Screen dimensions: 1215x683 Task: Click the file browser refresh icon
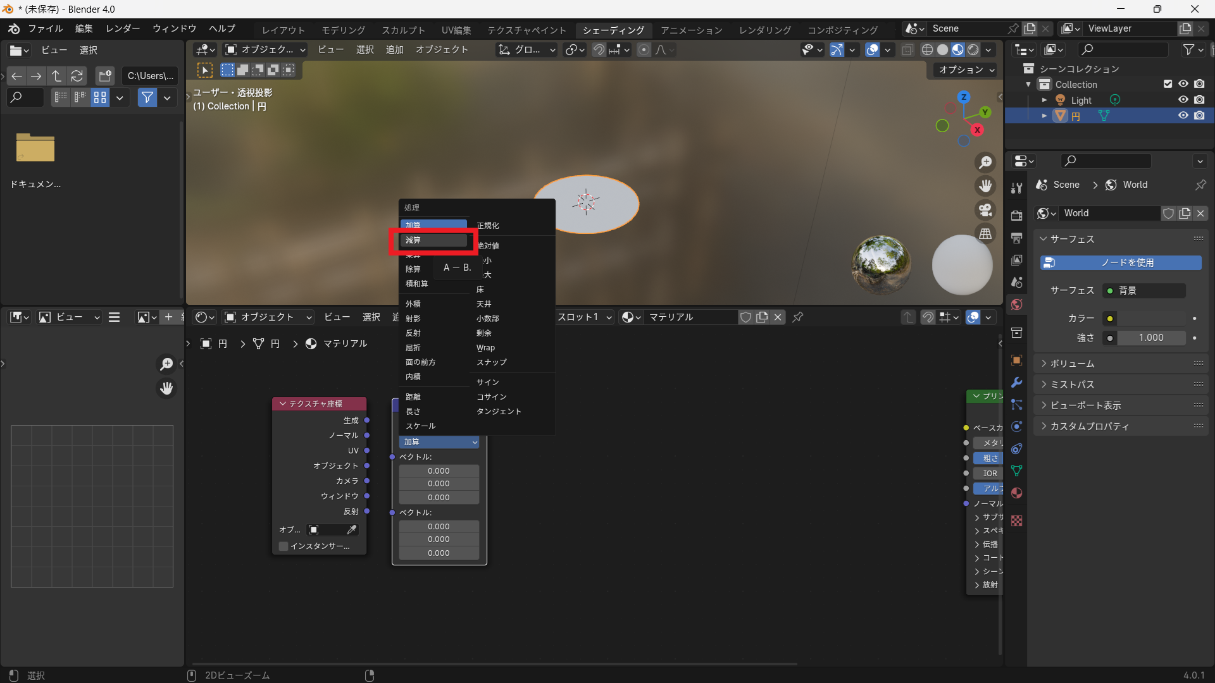click(77, 76)
